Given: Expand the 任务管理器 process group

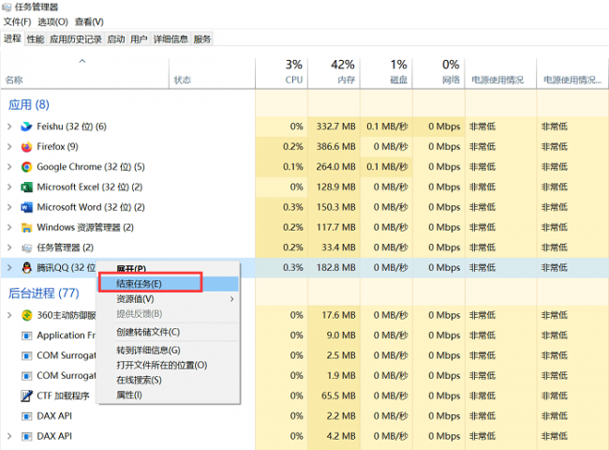Looking at the screenshot, I should click(9, 247).
